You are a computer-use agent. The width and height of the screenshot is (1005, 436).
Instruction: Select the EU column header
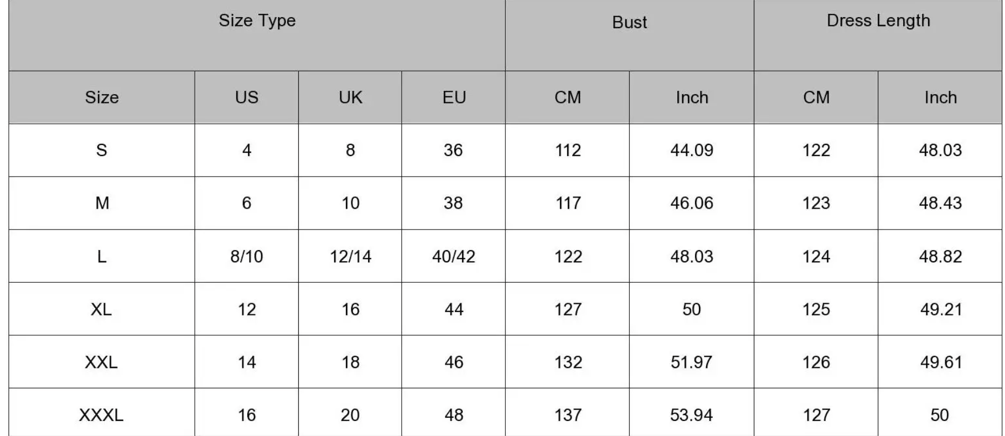(x=454, y=97)
